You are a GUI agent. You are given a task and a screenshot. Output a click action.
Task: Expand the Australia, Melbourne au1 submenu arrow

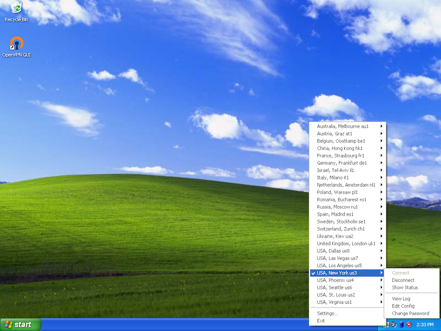tap(381, 126)
